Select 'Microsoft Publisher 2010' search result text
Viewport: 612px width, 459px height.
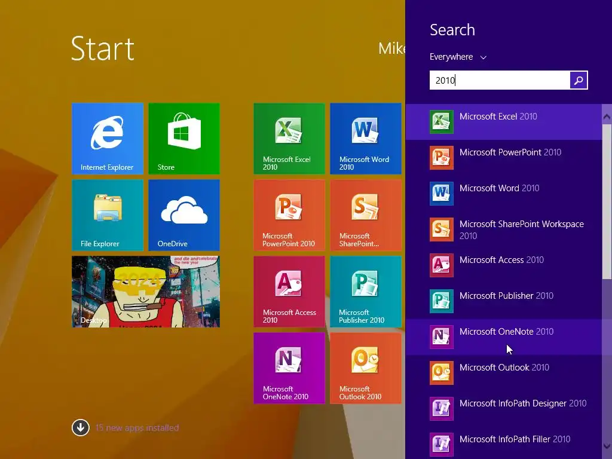pos(506,296)
